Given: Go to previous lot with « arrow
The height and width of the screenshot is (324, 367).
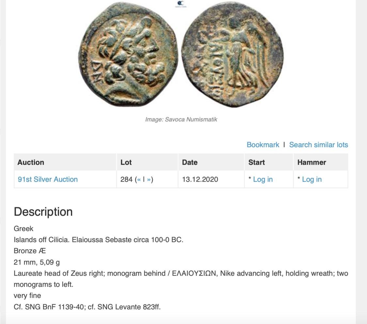Looking at the screenshot, I should coord(139,179).
